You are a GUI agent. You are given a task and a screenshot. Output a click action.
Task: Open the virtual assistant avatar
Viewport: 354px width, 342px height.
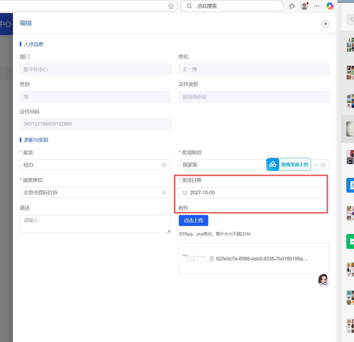point(323,279)
